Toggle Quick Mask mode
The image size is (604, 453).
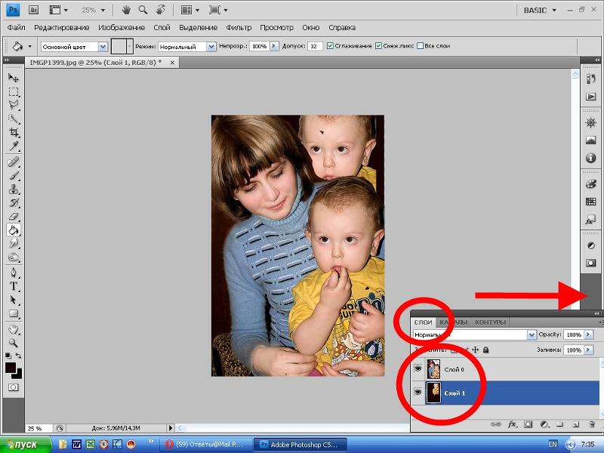click(x=14, y=387)
